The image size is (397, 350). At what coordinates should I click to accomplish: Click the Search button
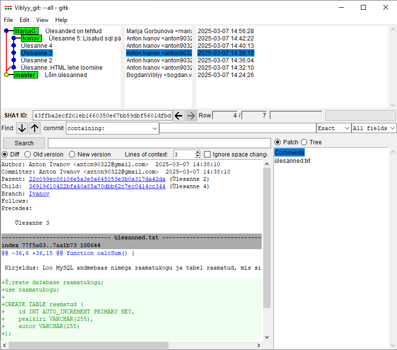tap(24, 143)
